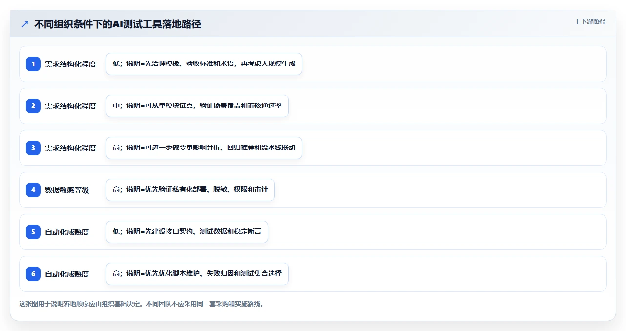Viewport: 626px width, 331px height.
Task: Click 需求结构化程度 label in row 2
Action: [x=70, y=106]
